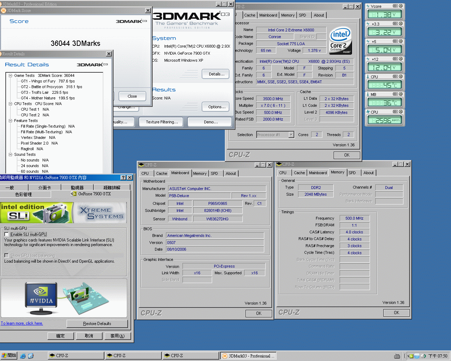Image resolution: width=451 pixels, height=361 pixels.
Task: Click the help question mark in the NVIDIA dialog
Action: (x=123, y=178)
